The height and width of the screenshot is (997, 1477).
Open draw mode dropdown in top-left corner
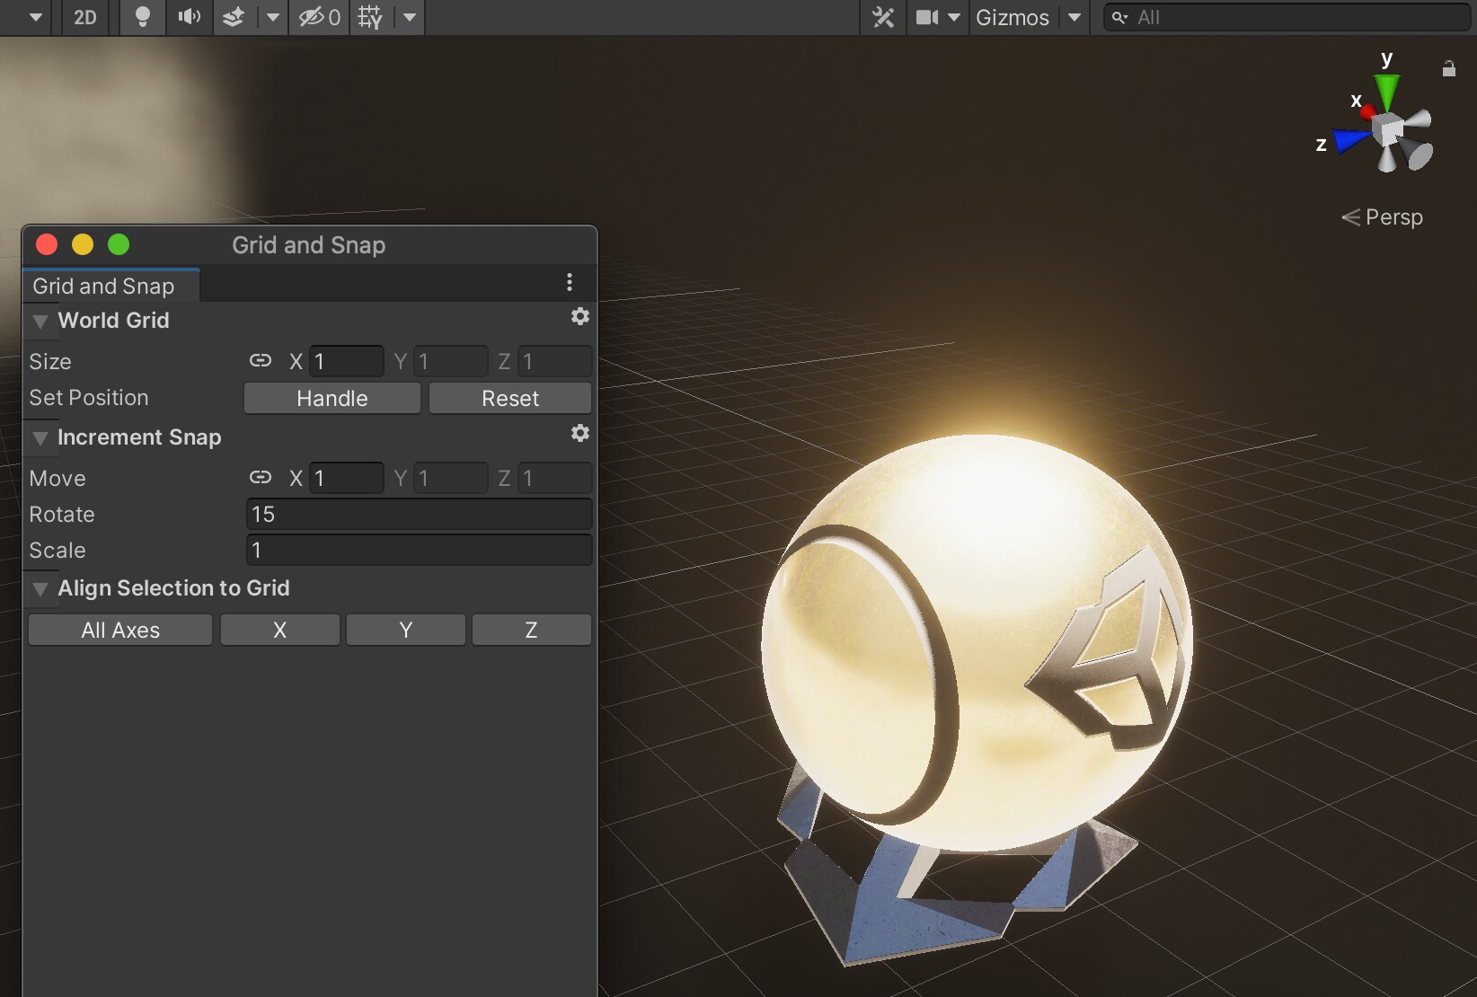click(x=35, y=17)
